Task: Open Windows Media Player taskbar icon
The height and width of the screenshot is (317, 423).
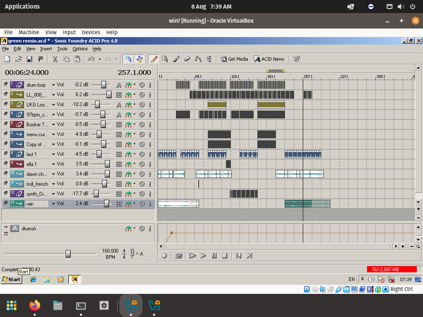Action: click(61, 279)
